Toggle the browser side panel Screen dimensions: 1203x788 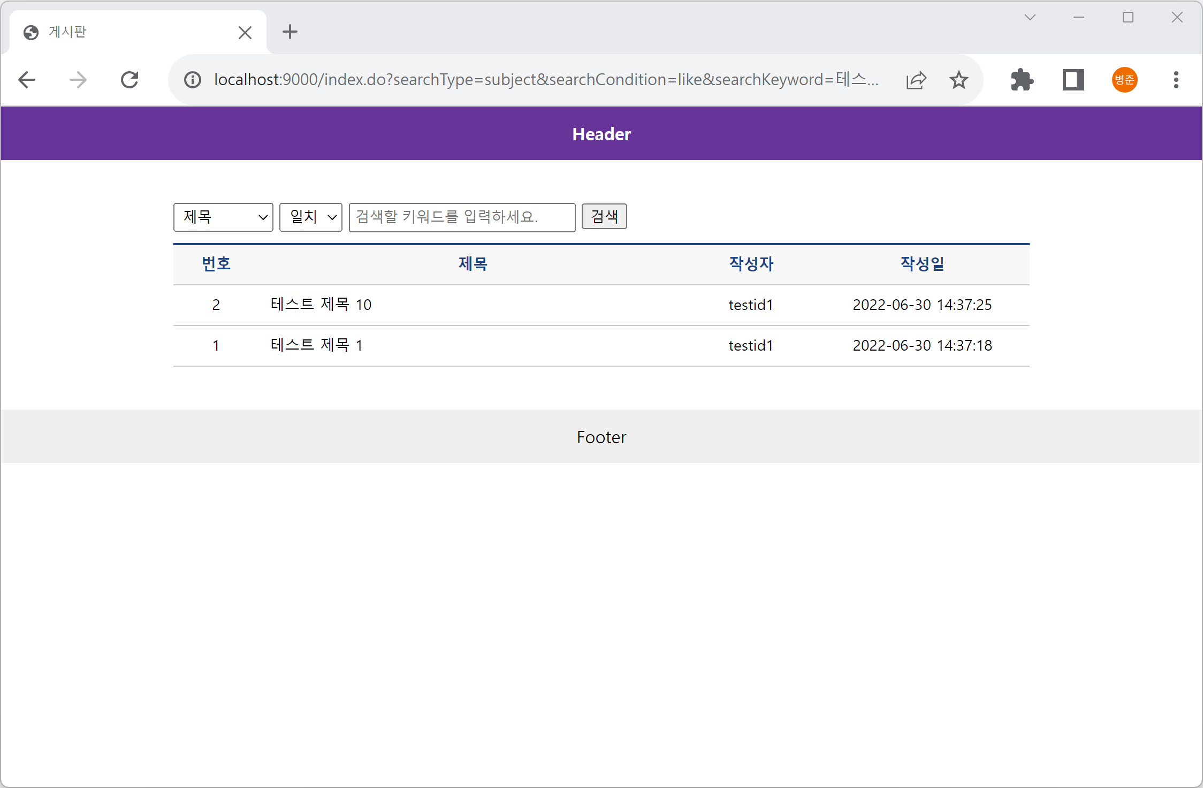(1073, 80)
